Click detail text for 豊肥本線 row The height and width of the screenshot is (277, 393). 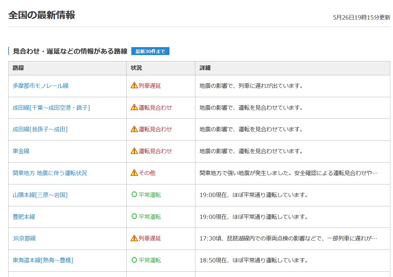point(254,217)
